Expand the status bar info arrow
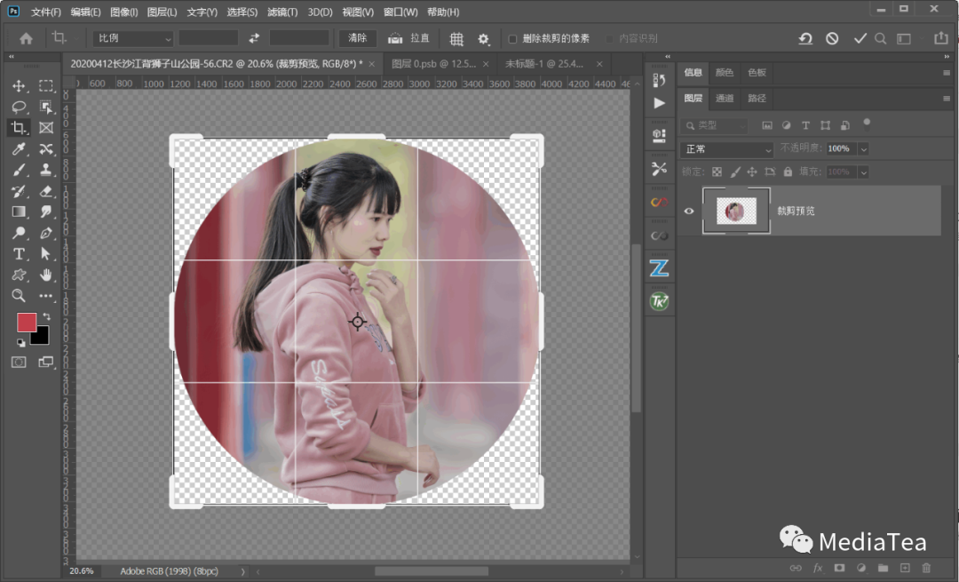The width and height of the screenshot is (959, 582). [x=242, y=571]
